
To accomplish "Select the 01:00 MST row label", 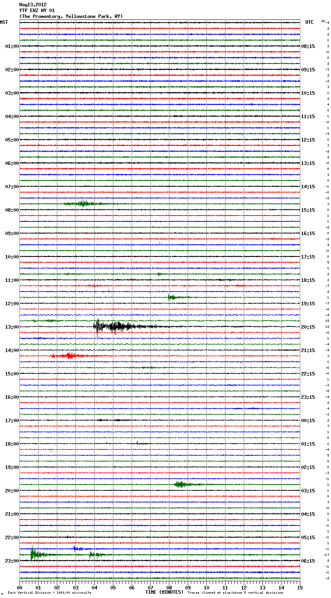I will click(12, 46).
